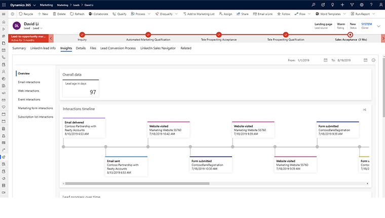Switch to the Details tab
This screenshot has height=218, width=385.
81,48
